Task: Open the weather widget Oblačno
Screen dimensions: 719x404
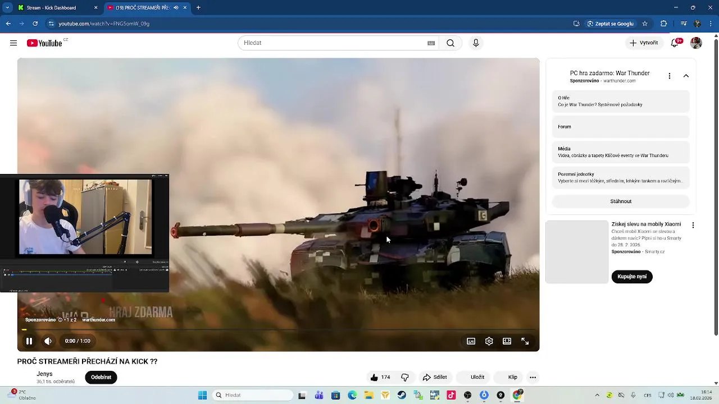Action: pyautogui.click(x=22, y=395)
